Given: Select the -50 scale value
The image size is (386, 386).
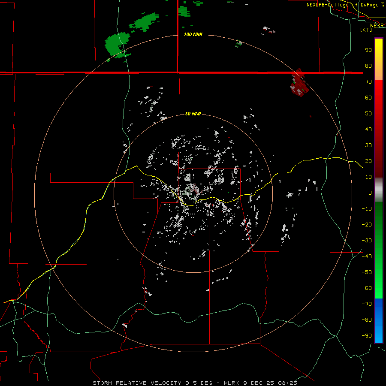Looking at the screenshot, I should (367, 272).
